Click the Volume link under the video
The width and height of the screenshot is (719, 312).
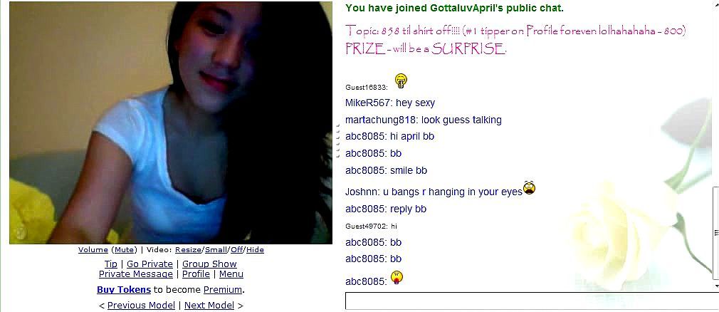(93, 249)
